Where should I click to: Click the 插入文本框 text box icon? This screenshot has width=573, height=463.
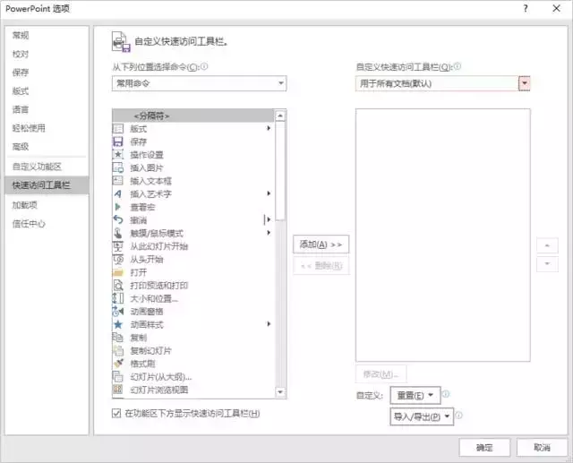117,181
